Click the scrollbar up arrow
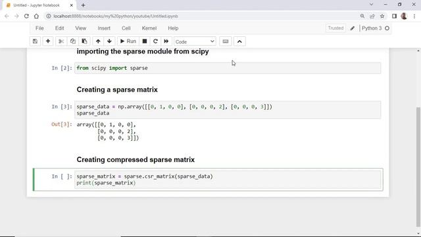This screenshot has height=237, width=421. (x=418, y=51)
